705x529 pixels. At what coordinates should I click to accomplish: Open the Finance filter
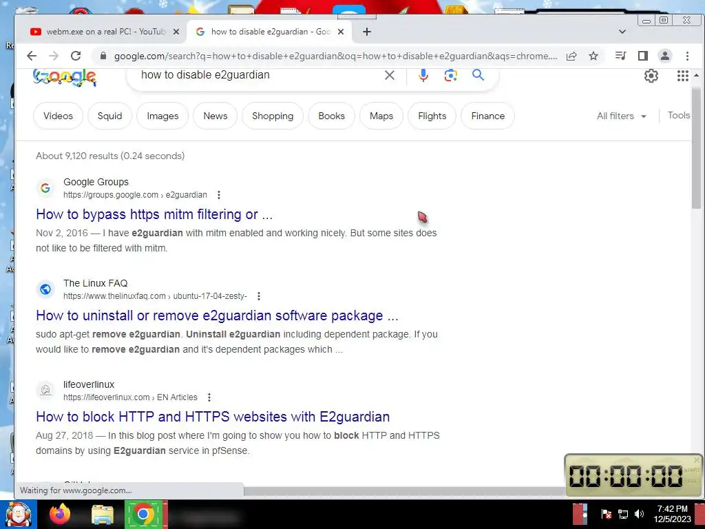(488, 116)
